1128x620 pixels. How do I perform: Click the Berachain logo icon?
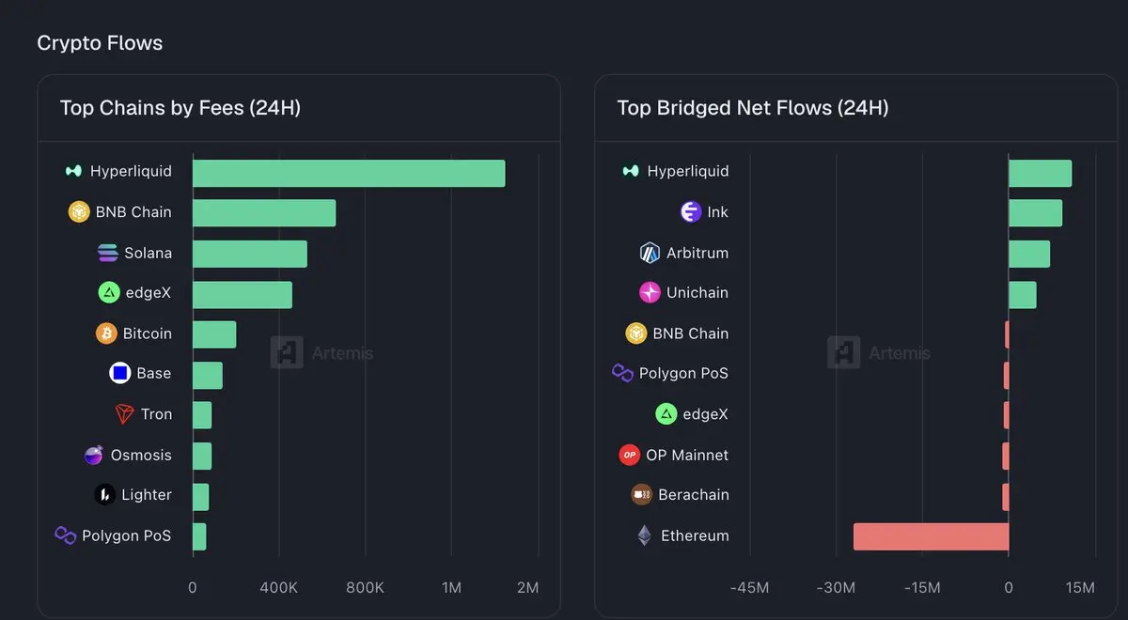tap(641, 495)
